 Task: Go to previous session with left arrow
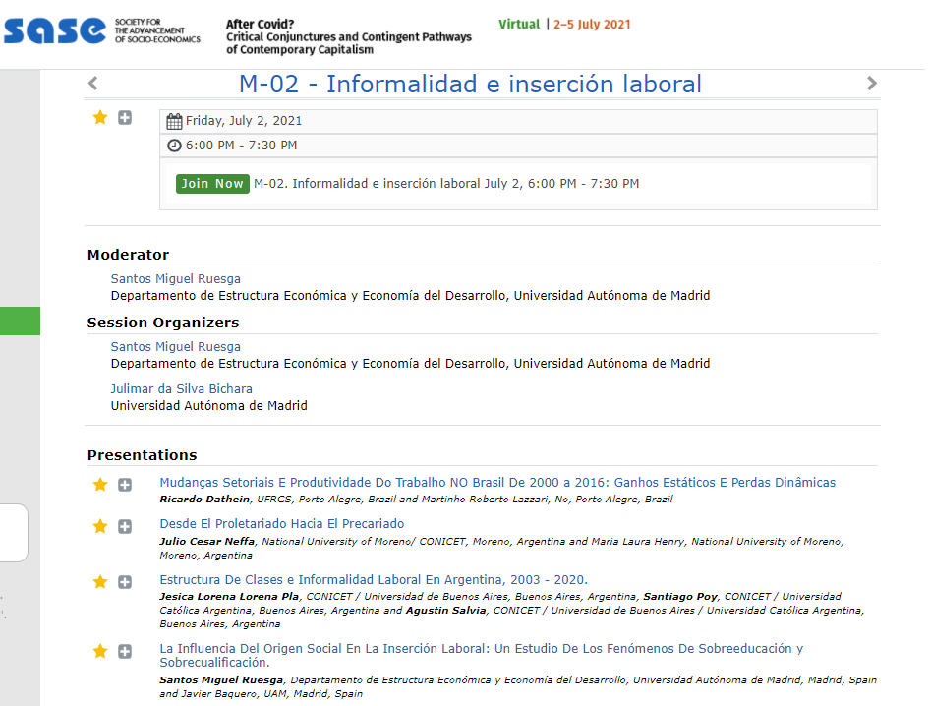(92, 83)
